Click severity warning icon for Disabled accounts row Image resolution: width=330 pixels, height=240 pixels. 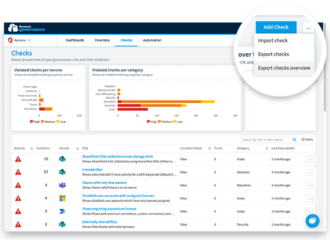18,198
